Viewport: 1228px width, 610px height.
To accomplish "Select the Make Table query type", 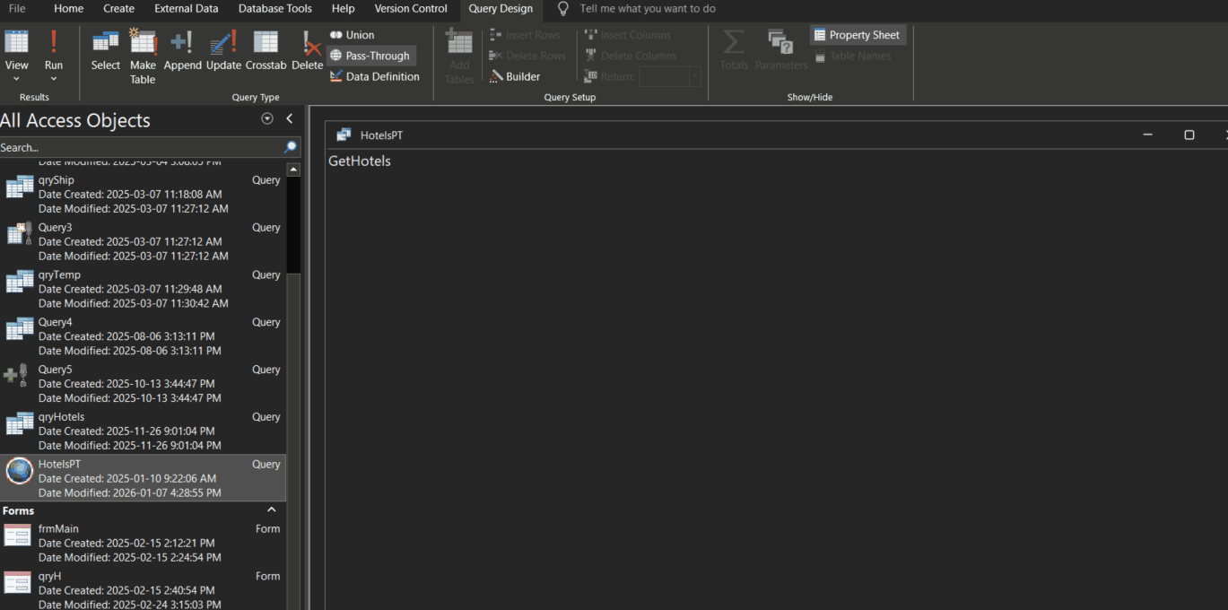I will tap(143, 54).
